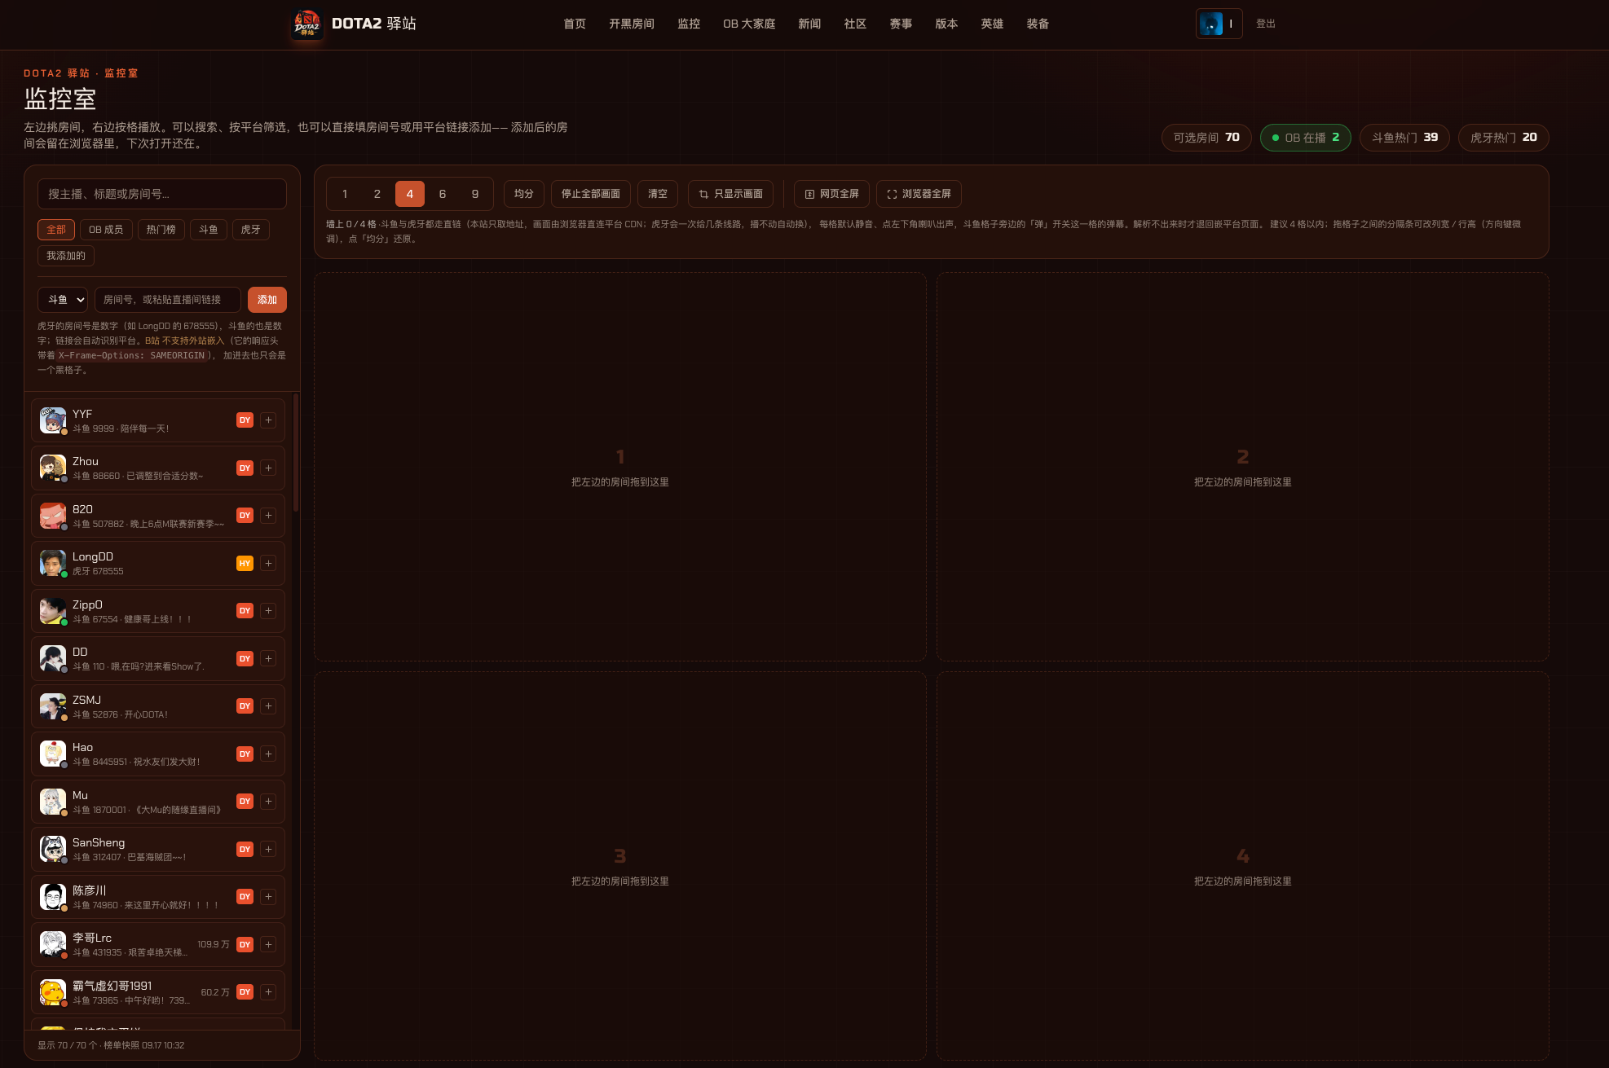The height and width of the screenshot is (1068, 1609).
Task: Add 霸气虚幻哥1991 room with its plus icon
Action: (x=268, y=992)
